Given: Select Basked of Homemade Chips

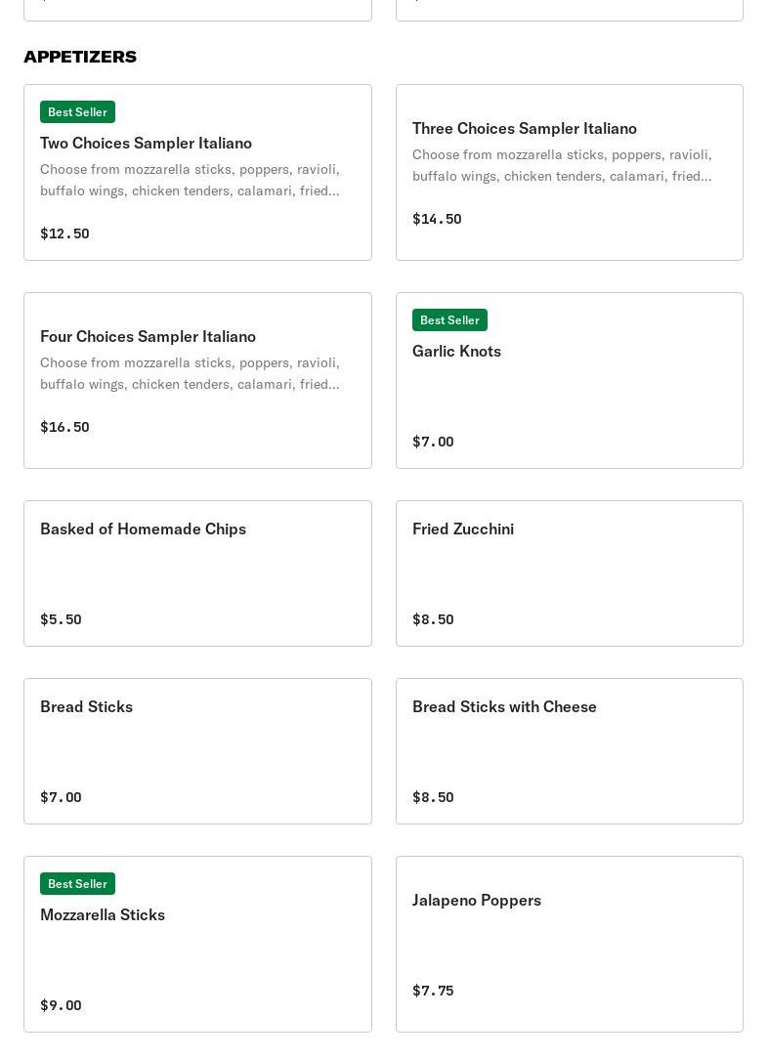Looking at the screenshot, I should pyautogui.click(x=197, y=573).
